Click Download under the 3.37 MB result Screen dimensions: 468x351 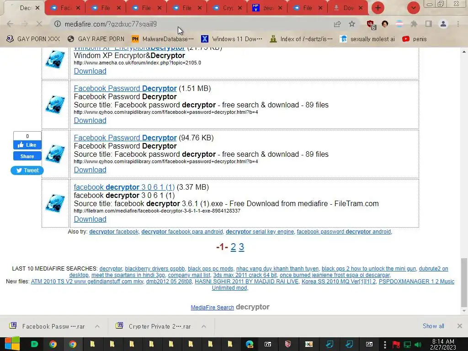pyautogui.click(x=90, y=219)
